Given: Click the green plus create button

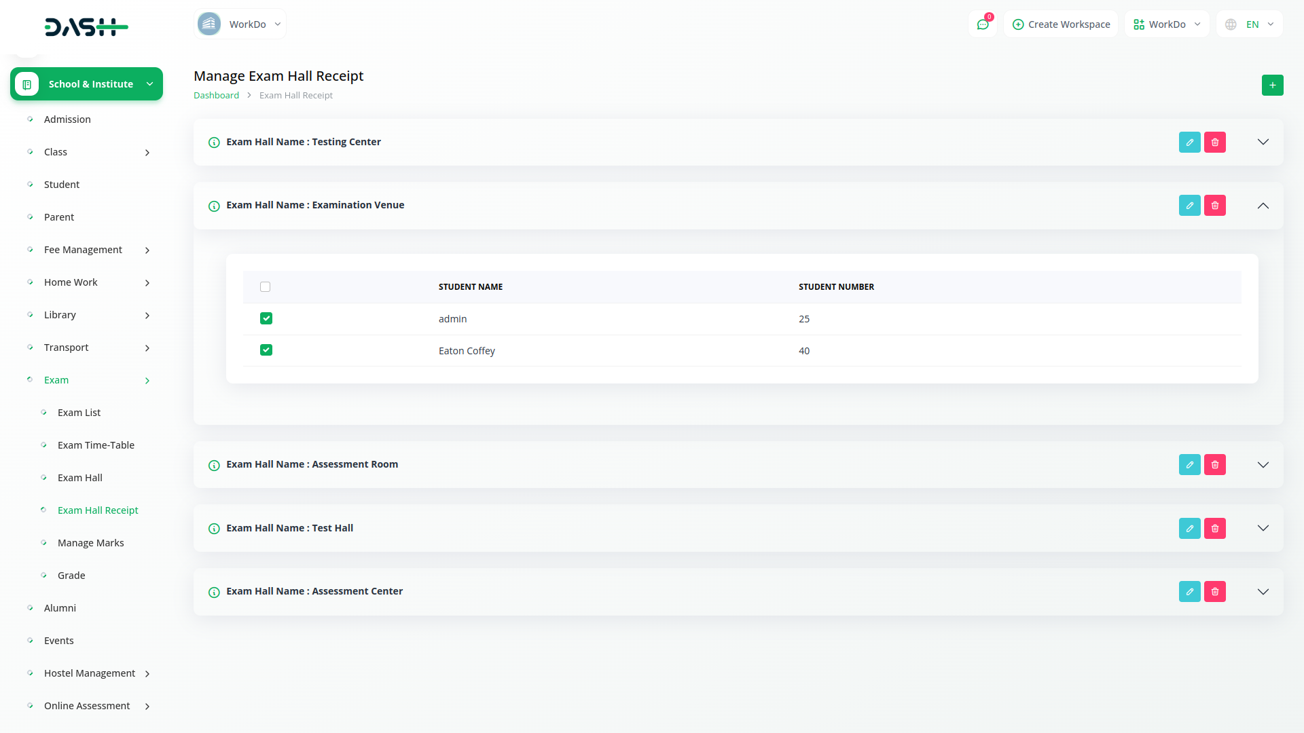Looking at the screenshot, I should 1272,86.
